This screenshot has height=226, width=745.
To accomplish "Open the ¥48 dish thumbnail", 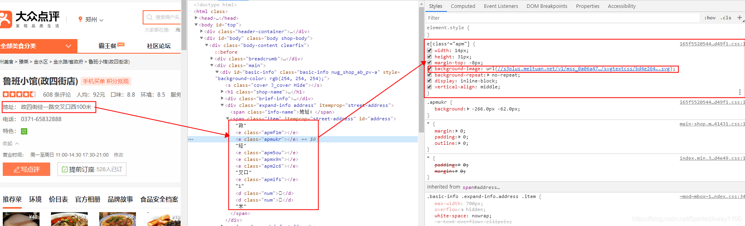I will [x=21, y=219].
